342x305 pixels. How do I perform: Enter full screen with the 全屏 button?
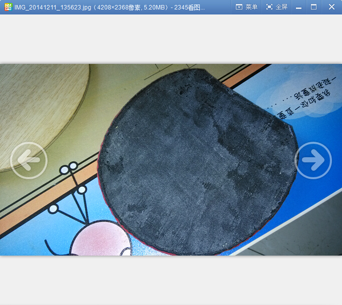click(x=276, y=7)
